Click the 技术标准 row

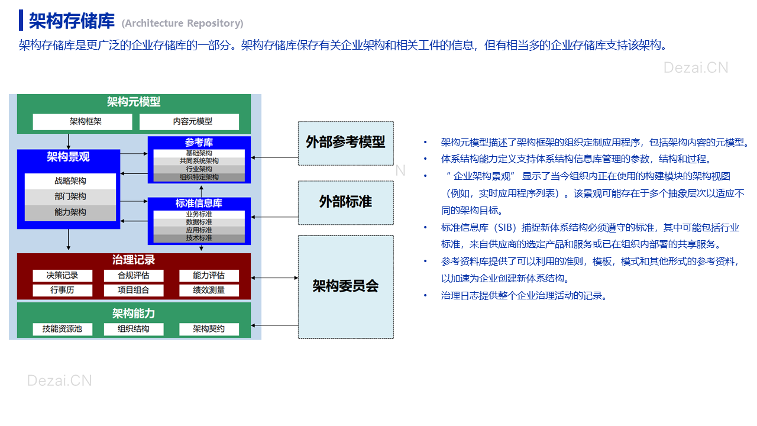[199, 238]
